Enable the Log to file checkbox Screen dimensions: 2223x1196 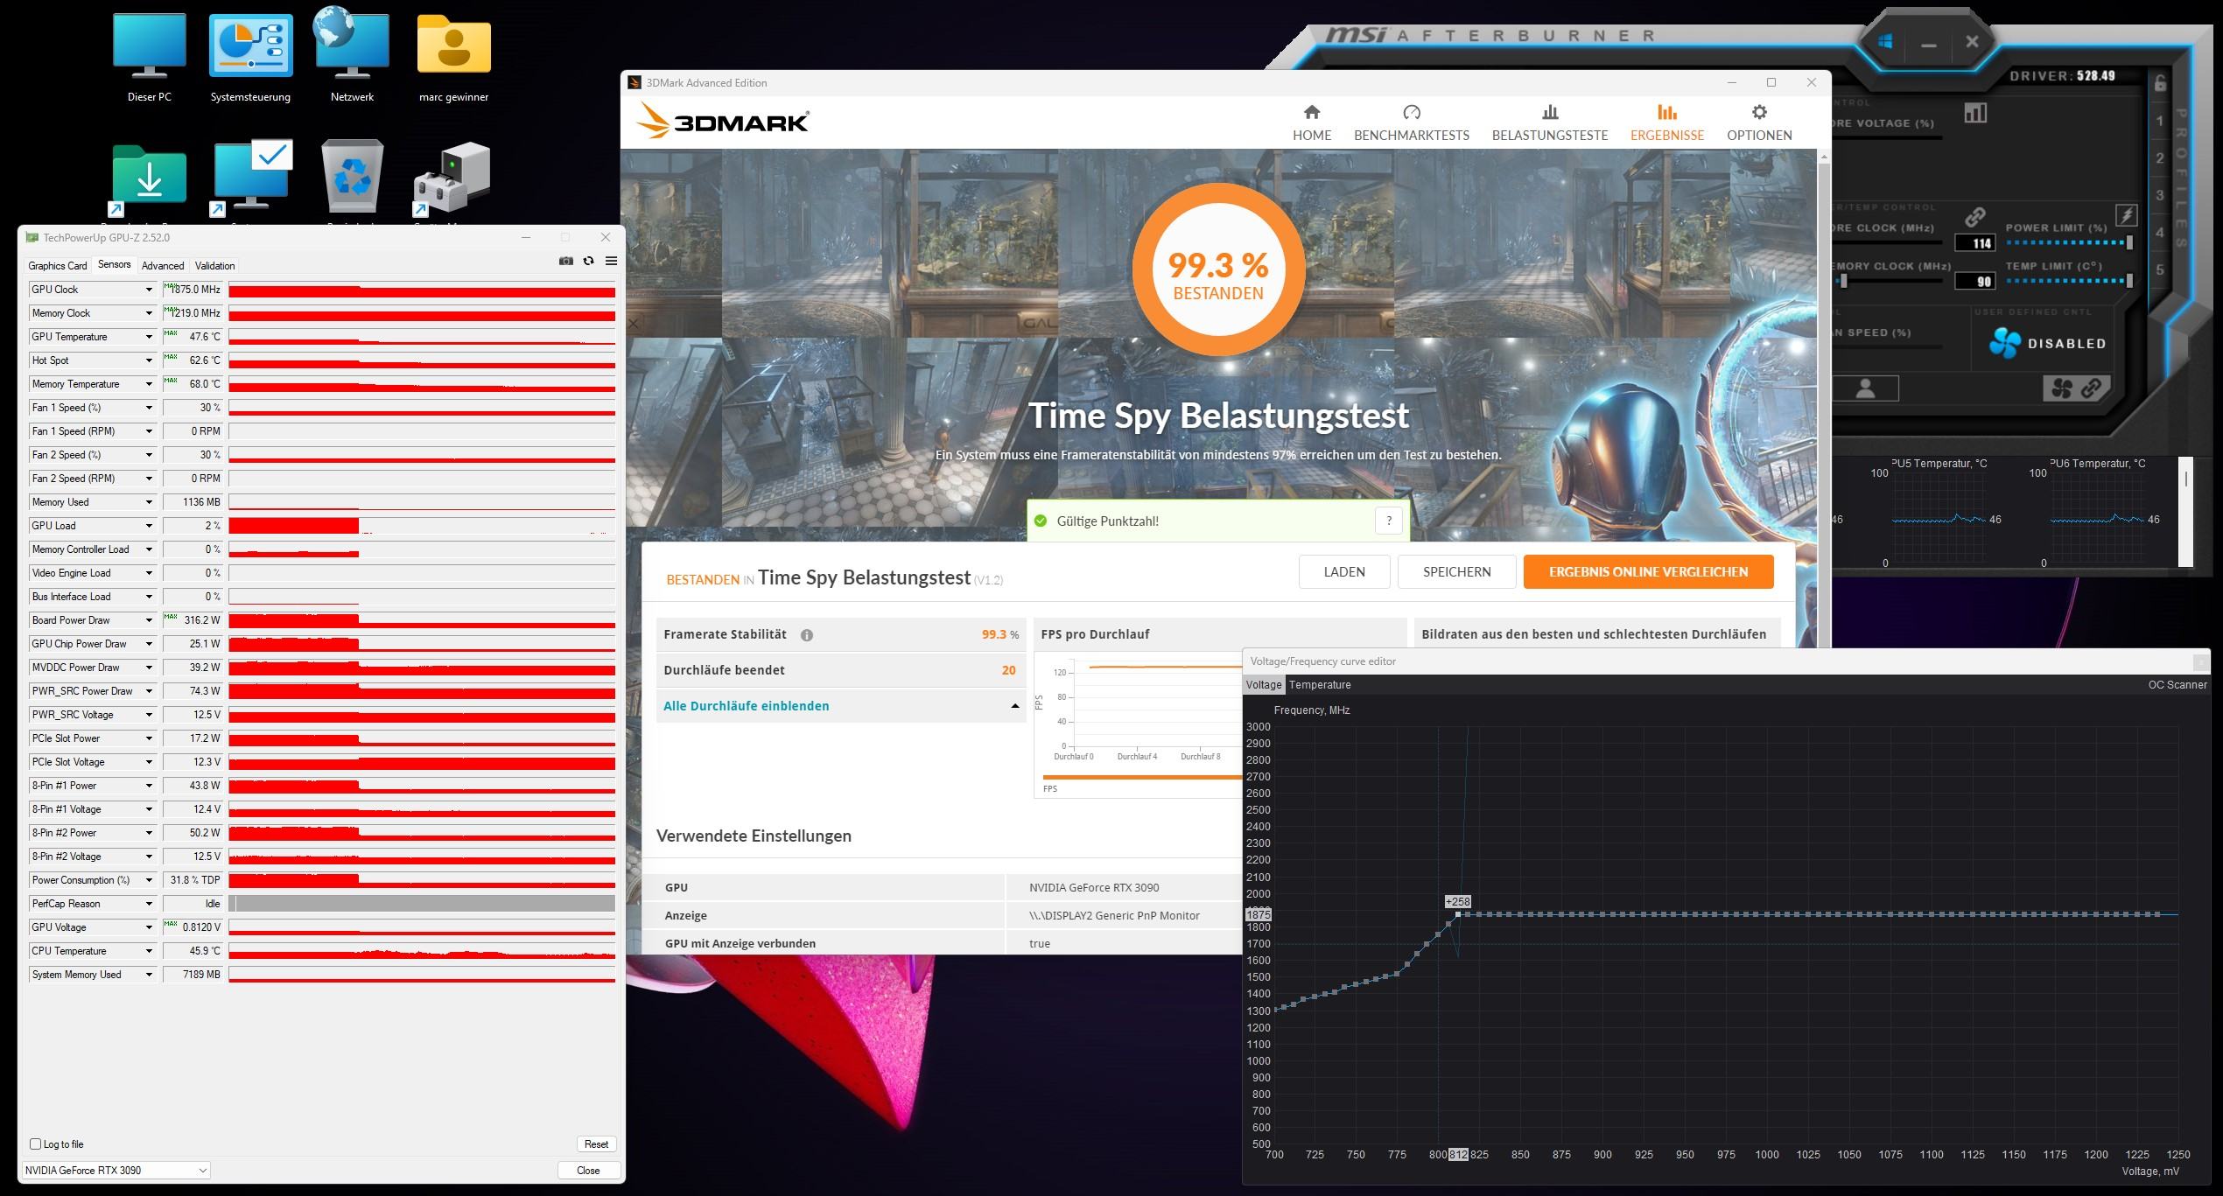coord(36,1144)
